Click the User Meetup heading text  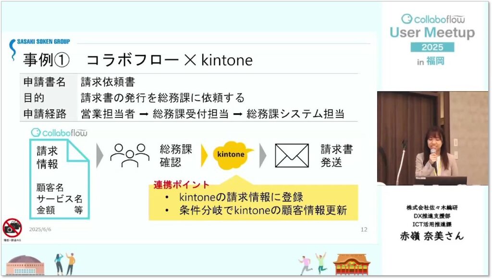click(432, 32)
